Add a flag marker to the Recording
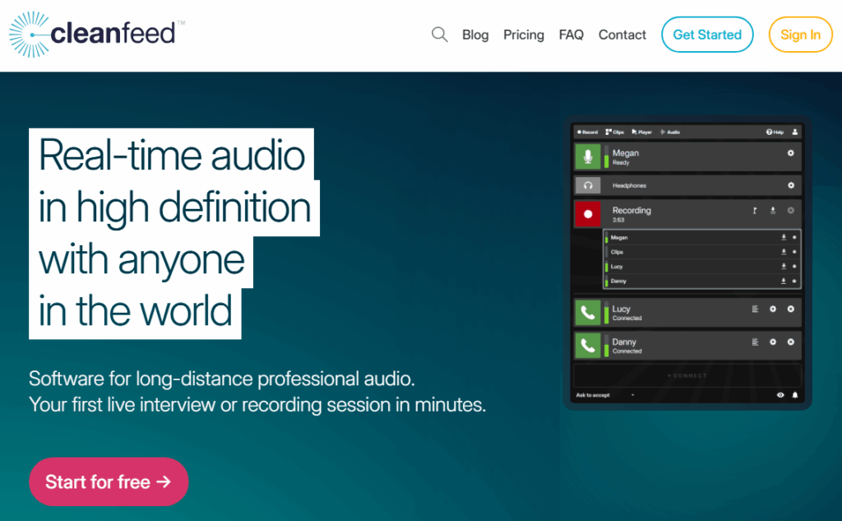The height and width of the screenshot is (521, 842). point(755,211)
